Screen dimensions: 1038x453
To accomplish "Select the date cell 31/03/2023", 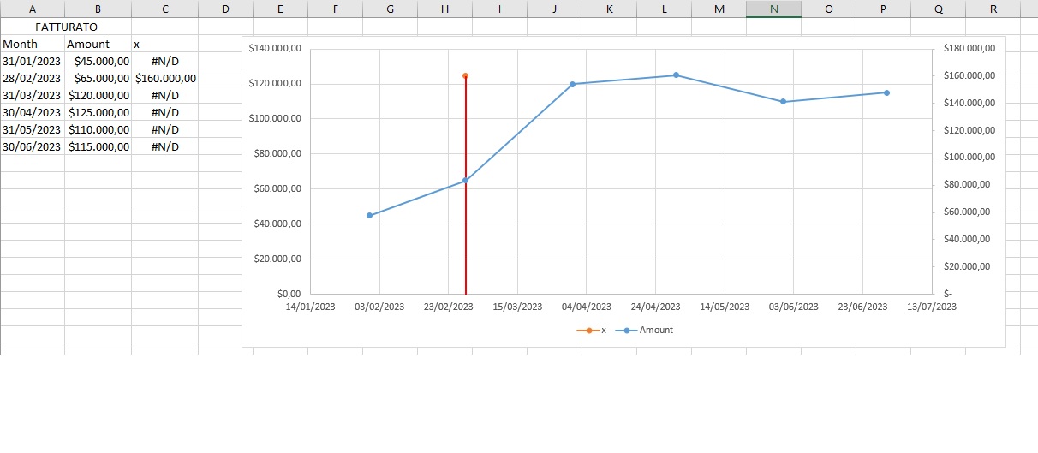I will [x=33, y=95].
